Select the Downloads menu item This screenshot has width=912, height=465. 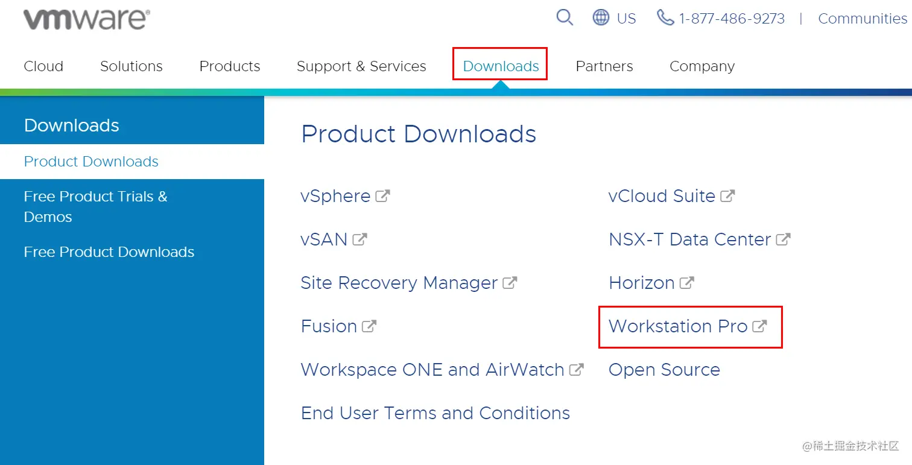(x=501, y=66)
